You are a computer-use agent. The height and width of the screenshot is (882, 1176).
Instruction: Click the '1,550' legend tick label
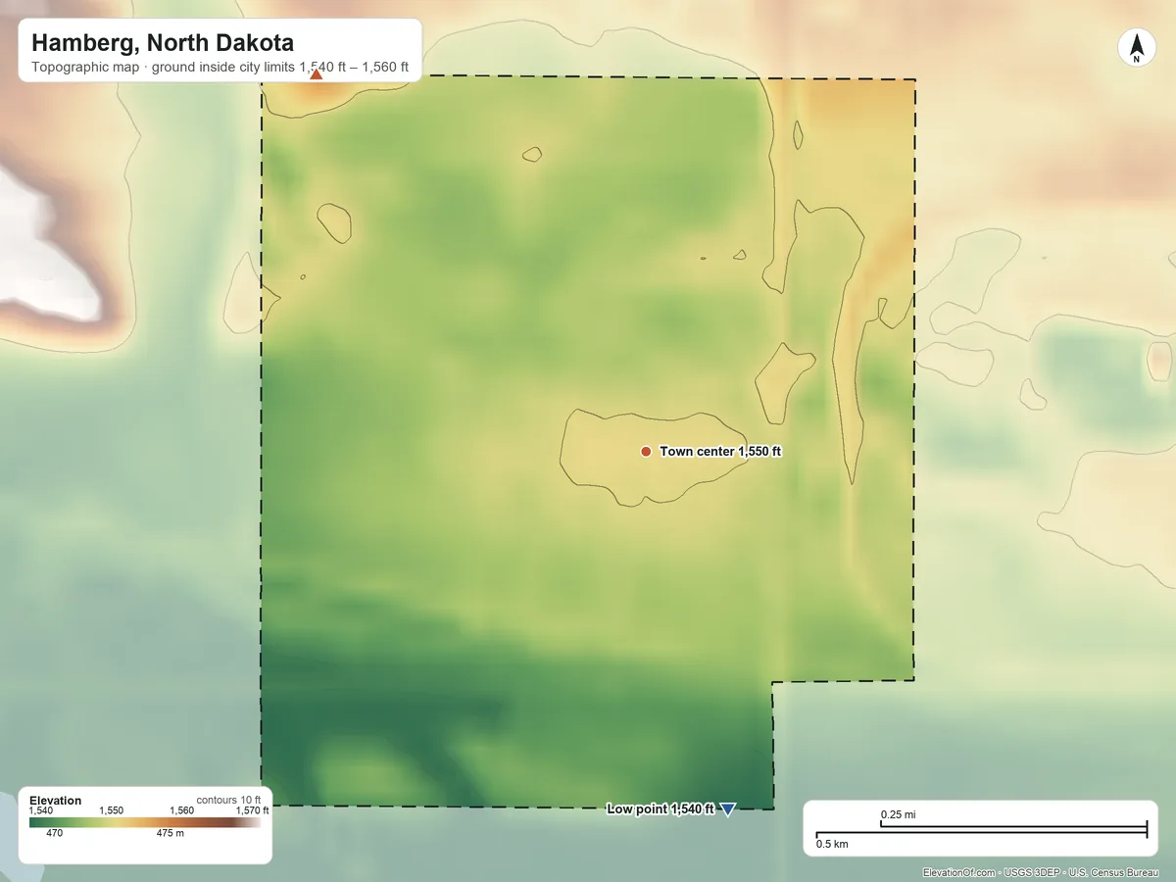pos(111,810)
